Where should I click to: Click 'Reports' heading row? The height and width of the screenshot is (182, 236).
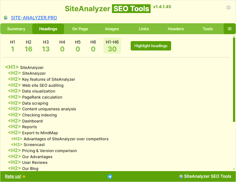point(22,127)
